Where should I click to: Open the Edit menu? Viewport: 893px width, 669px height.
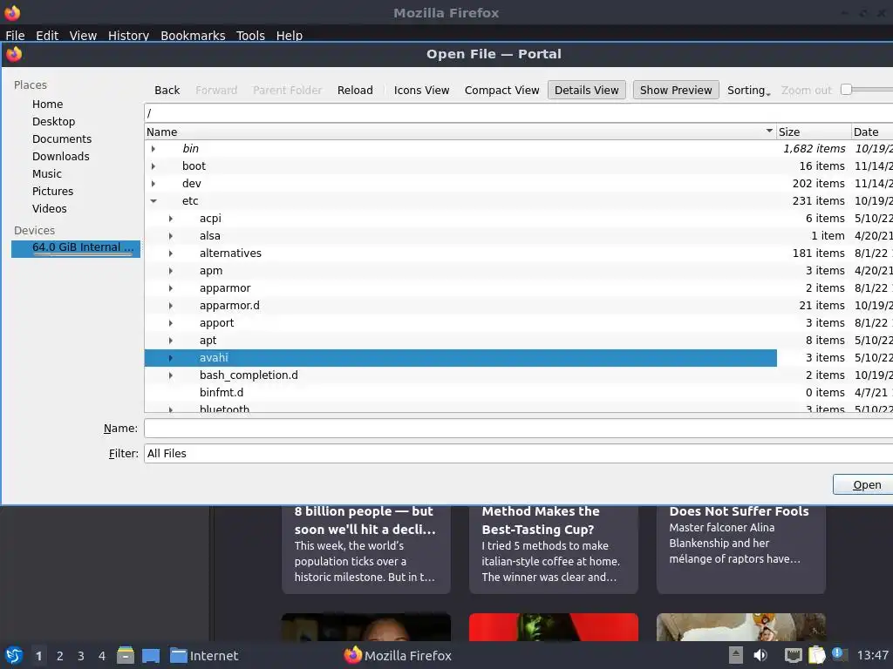tap(47, 35)
